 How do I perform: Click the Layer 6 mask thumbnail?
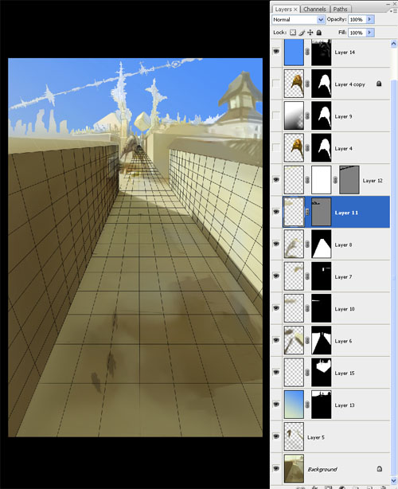(322, 340)
